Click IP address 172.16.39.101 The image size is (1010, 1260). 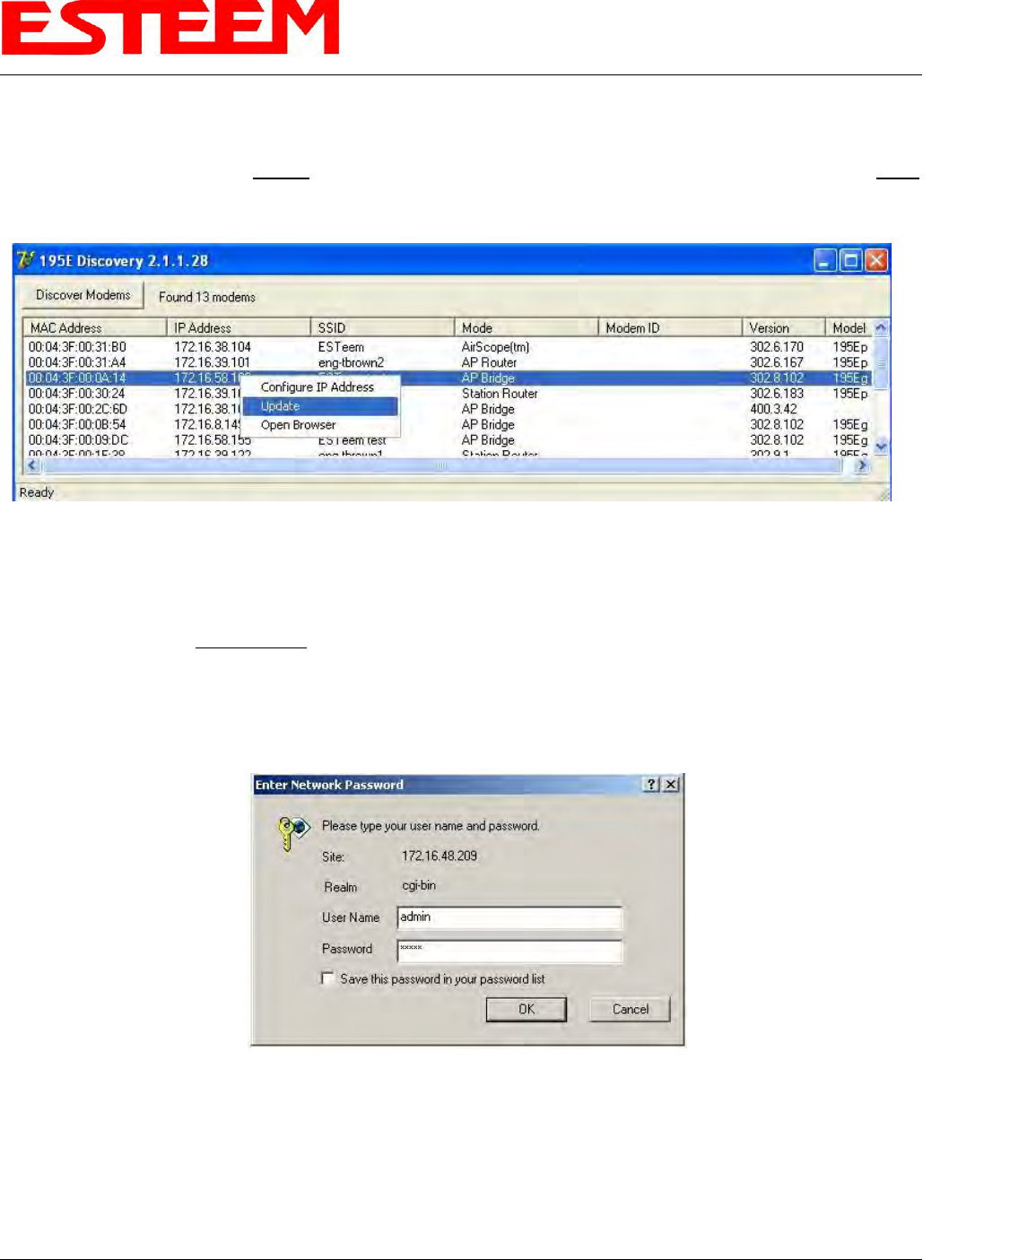point(213,362)
